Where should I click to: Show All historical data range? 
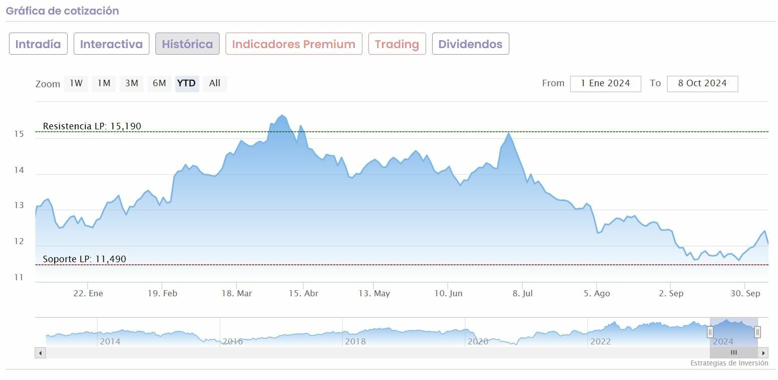(215, 84)
